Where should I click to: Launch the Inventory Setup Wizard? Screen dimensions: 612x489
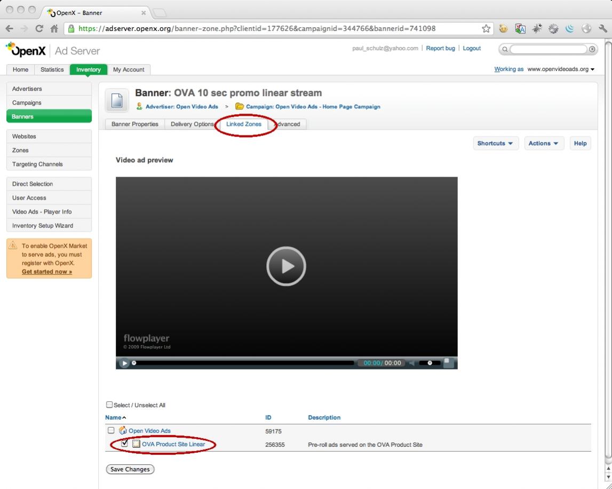49,225
